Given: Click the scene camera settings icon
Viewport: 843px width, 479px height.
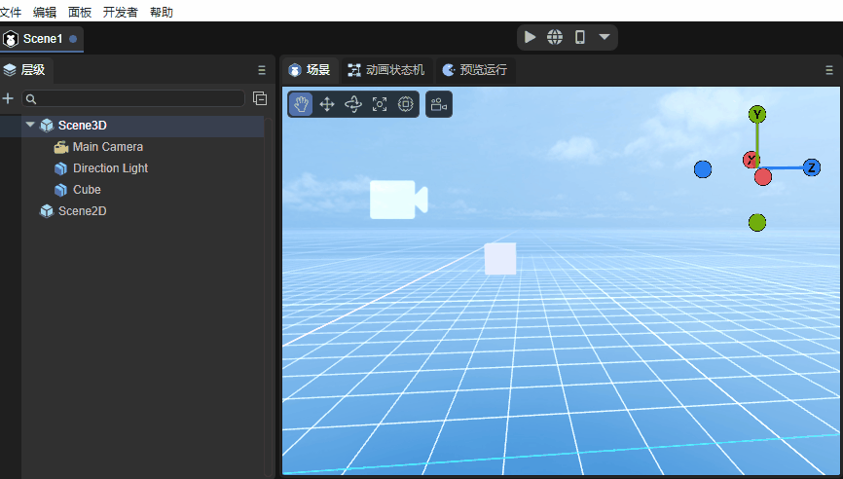Looking at the screenshot, I should (x=439, y=104).
